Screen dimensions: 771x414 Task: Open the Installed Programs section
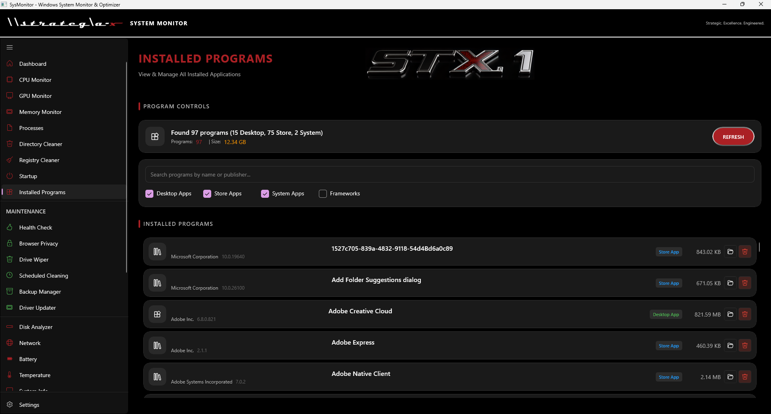tap(42, 192)
